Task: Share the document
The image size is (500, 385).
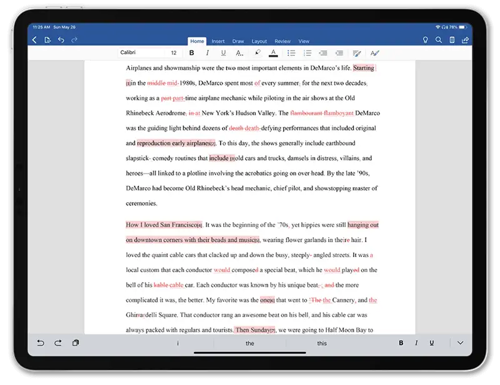Action: pos(465,41)
